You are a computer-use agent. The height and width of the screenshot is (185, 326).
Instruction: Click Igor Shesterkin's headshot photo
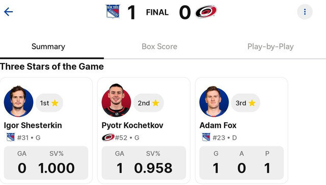pyautogui.click(x=18, y=101)
